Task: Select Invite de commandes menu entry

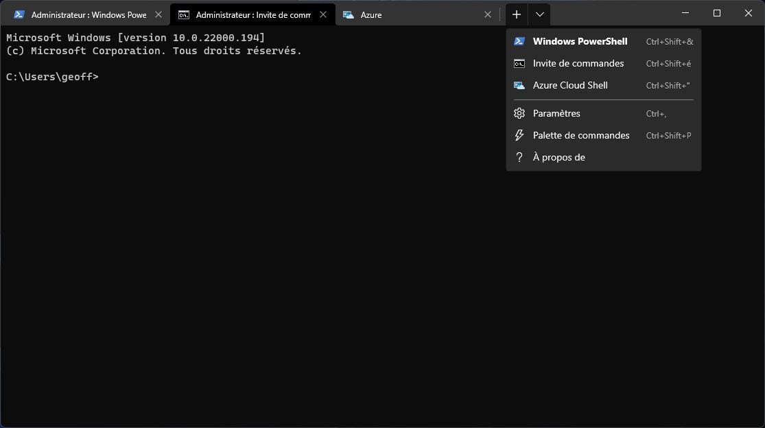Action: pos(604,63)
